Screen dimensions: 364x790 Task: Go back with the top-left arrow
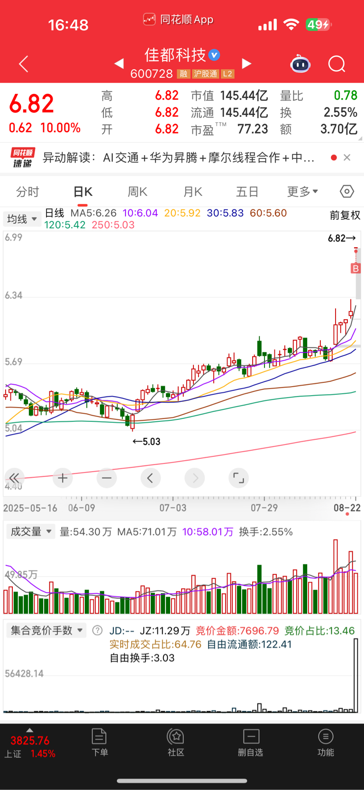click(x=24, y=64)
